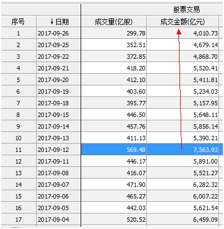Sort by 成交量(亿股) column header
The width and height of the screenshot is (224, 229).
114,22
